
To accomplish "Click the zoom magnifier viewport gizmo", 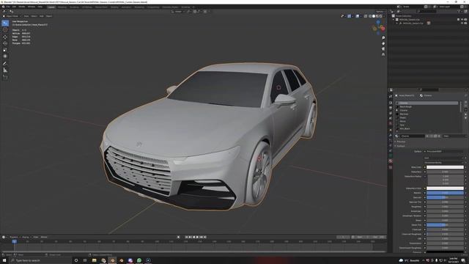I will (383, 38).
